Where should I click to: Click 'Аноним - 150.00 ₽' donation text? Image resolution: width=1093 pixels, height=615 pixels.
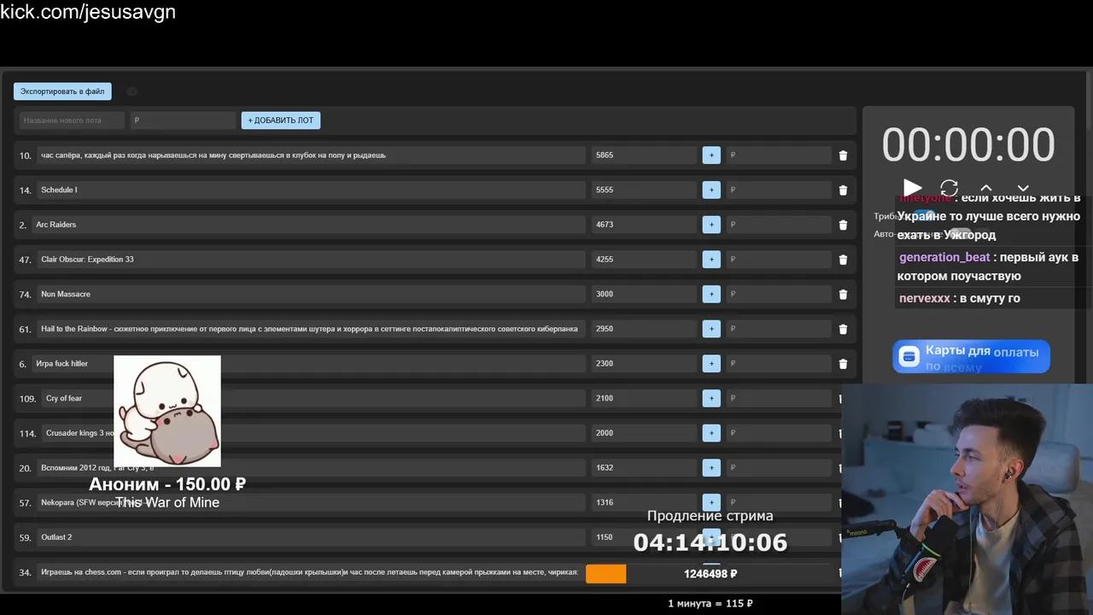tap(167, 484)
